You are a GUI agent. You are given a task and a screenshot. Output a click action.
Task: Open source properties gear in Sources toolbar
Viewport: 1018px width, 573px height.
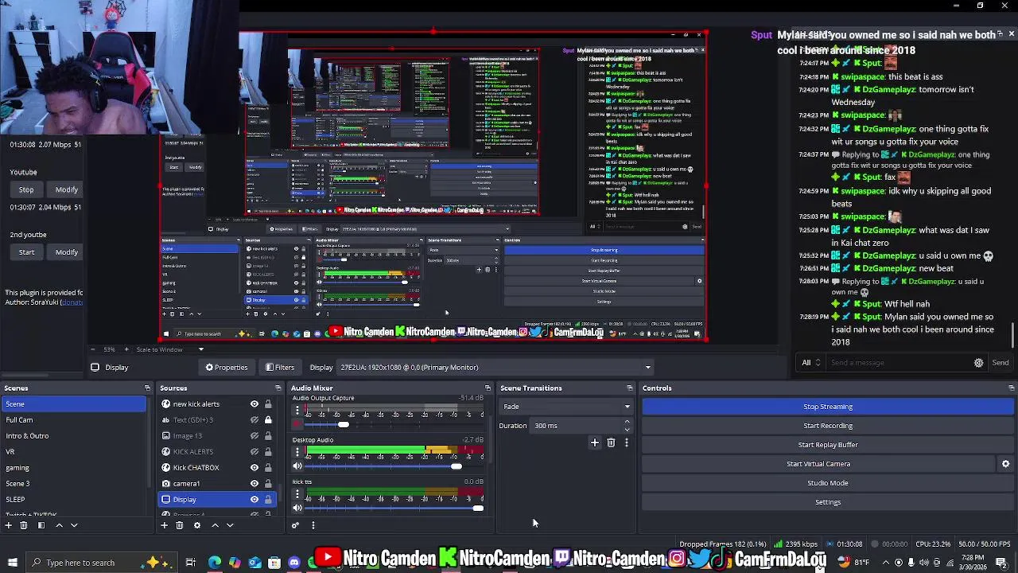click(x=197, y=525)
